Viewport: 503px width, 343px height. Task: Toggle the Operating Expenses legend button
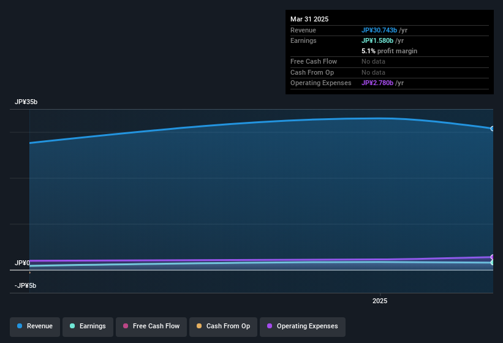pos(303,326)
